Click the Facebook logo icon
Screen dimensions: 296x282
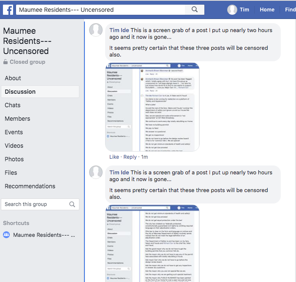pos(8,10)
